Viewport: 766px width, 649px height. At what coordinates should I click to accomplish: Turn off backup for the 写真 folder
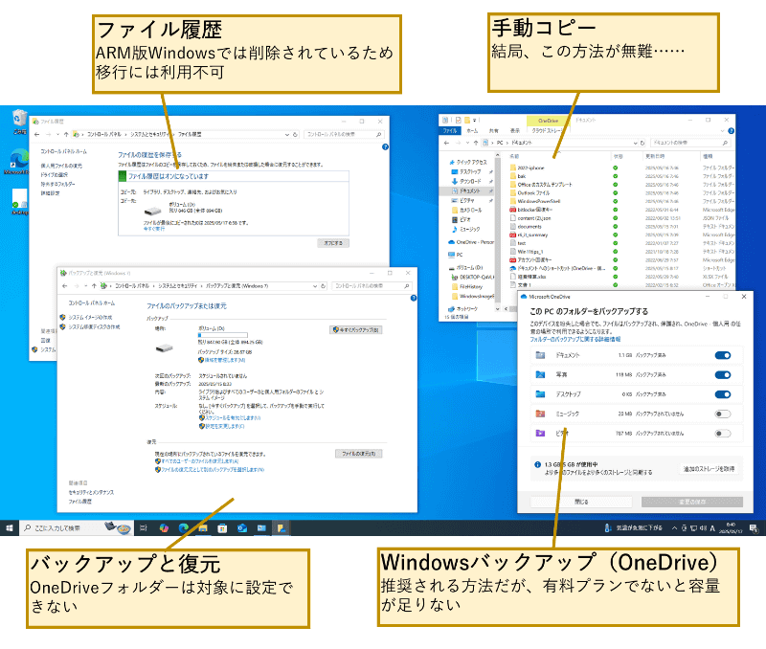click(x=723, y=375)
